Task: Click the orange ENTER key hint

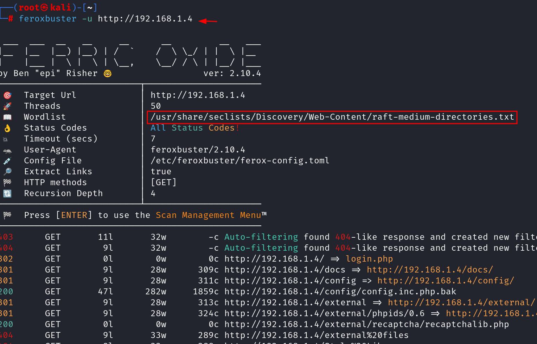Action: tap(74, 215)
